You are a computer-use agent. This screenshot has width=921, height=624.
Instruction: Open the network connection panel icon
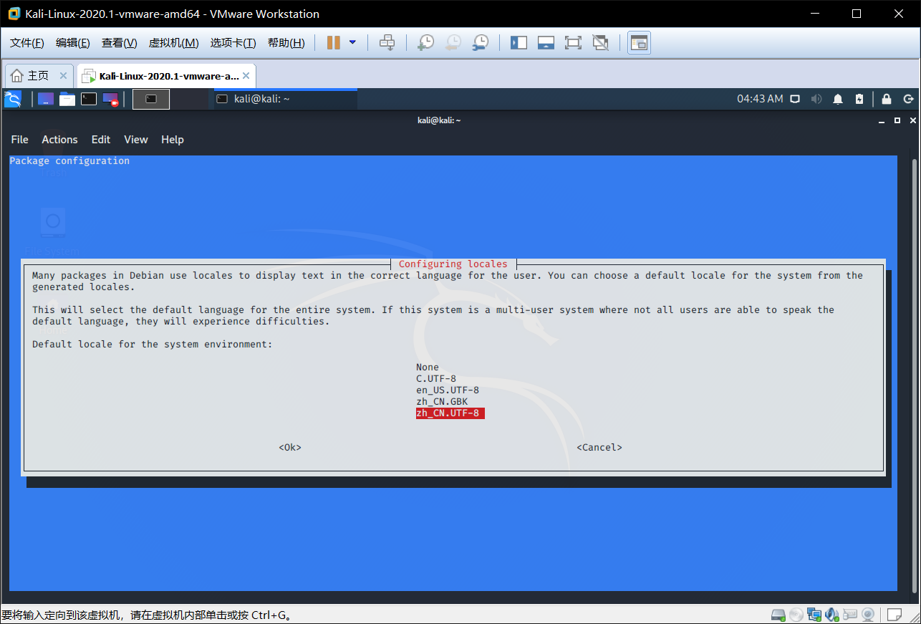[x=795, y=99]
